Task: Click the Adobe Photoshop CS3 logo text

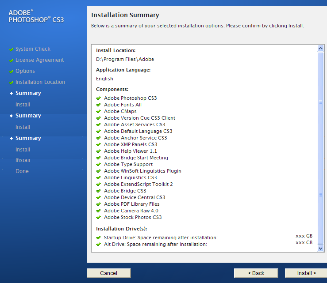Action: [x=36, y=16]
